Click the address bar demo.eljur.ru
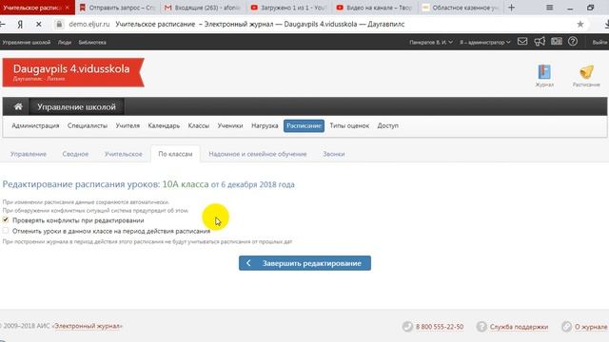The width and height of the screenshot is (609, 342). tap(88, 24)
